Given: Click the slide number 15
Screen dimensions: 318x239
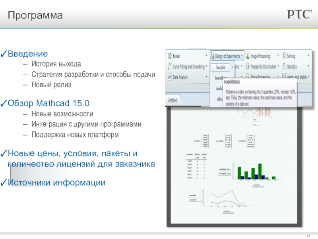Looking at the screenshot, I should tap(308, 235).
